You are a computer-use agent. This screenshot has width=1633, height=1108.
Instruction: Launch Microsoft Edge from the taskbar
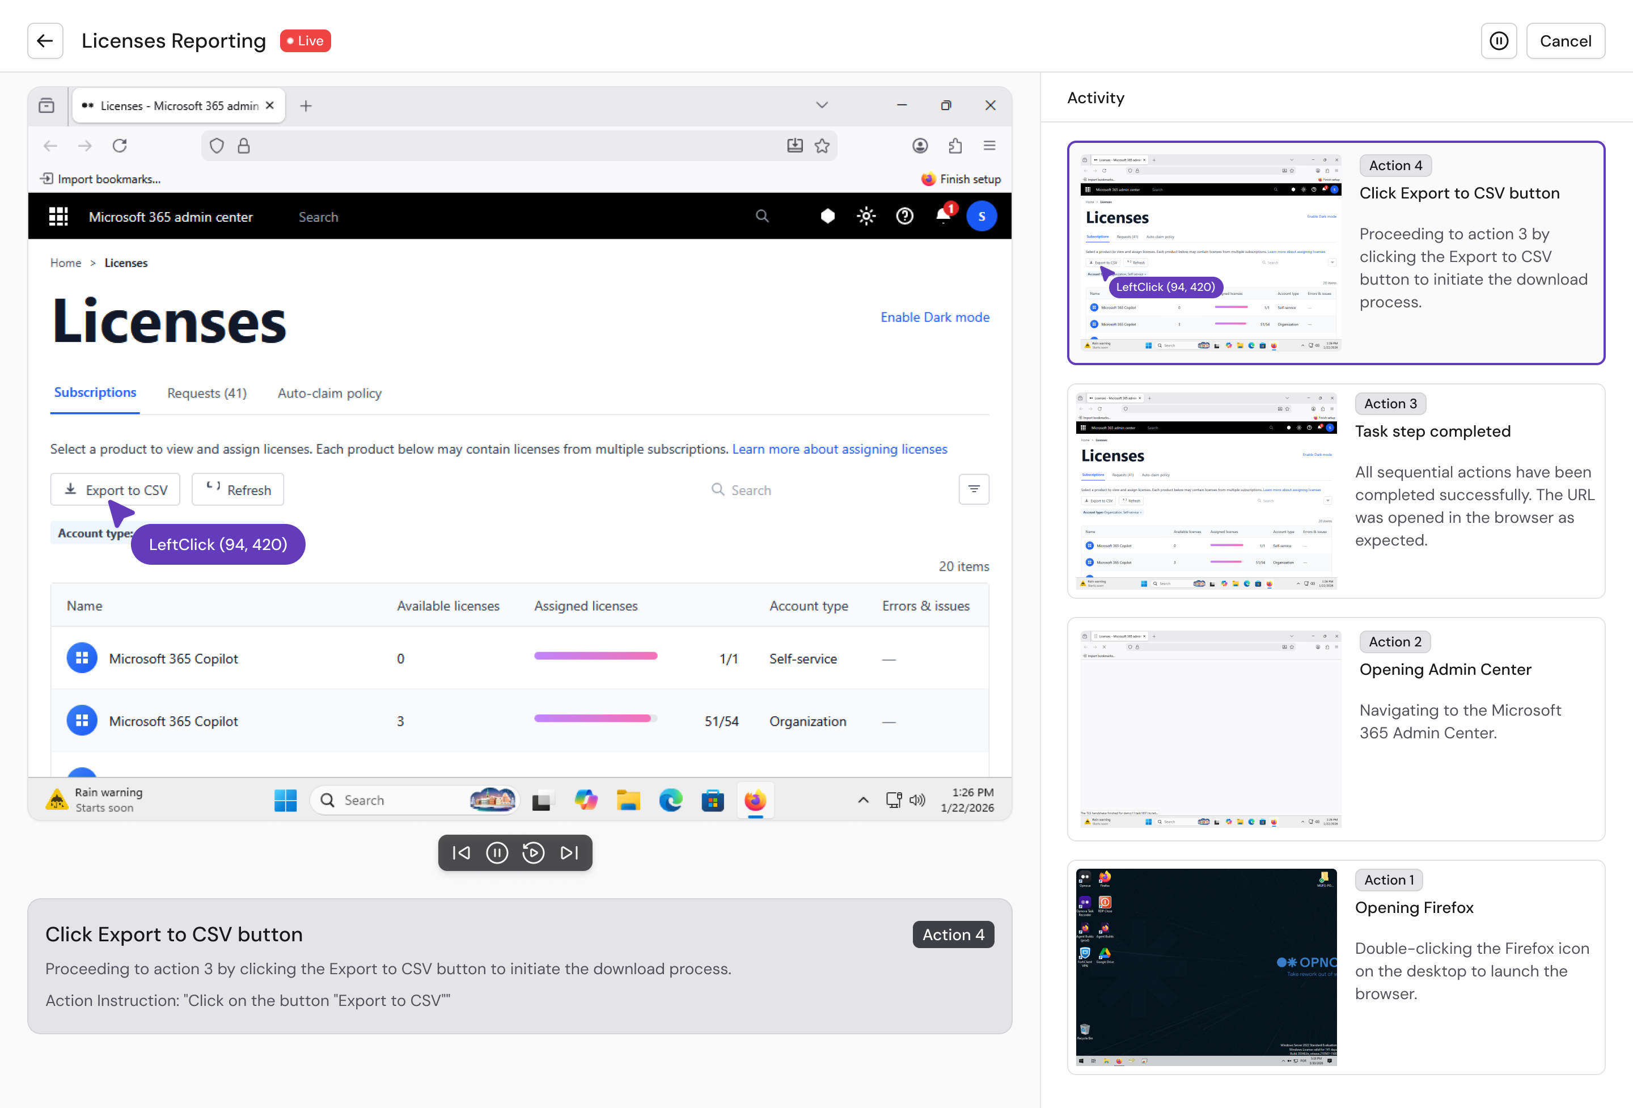[670, 800]
